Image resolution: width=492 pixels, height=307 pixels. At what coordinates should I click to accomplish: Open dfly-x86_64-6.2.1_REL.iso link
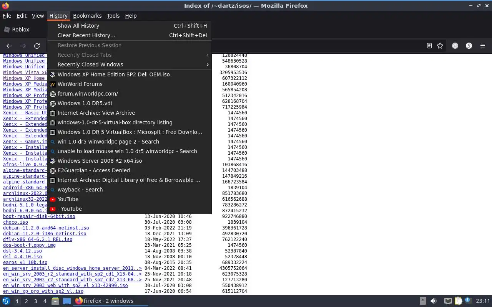click(x=38, y=239)
